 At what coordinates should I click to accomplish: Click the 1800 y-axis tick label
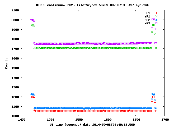click(x=15, y=39)
